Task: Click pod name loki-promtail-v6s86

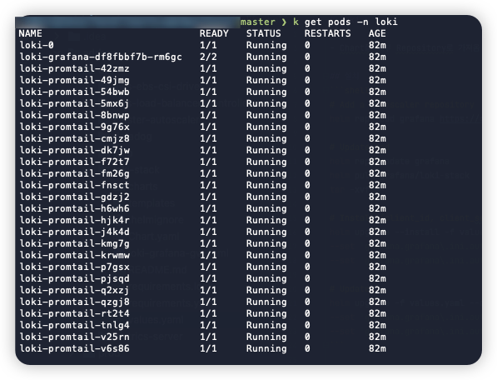Action: (74, 348)
